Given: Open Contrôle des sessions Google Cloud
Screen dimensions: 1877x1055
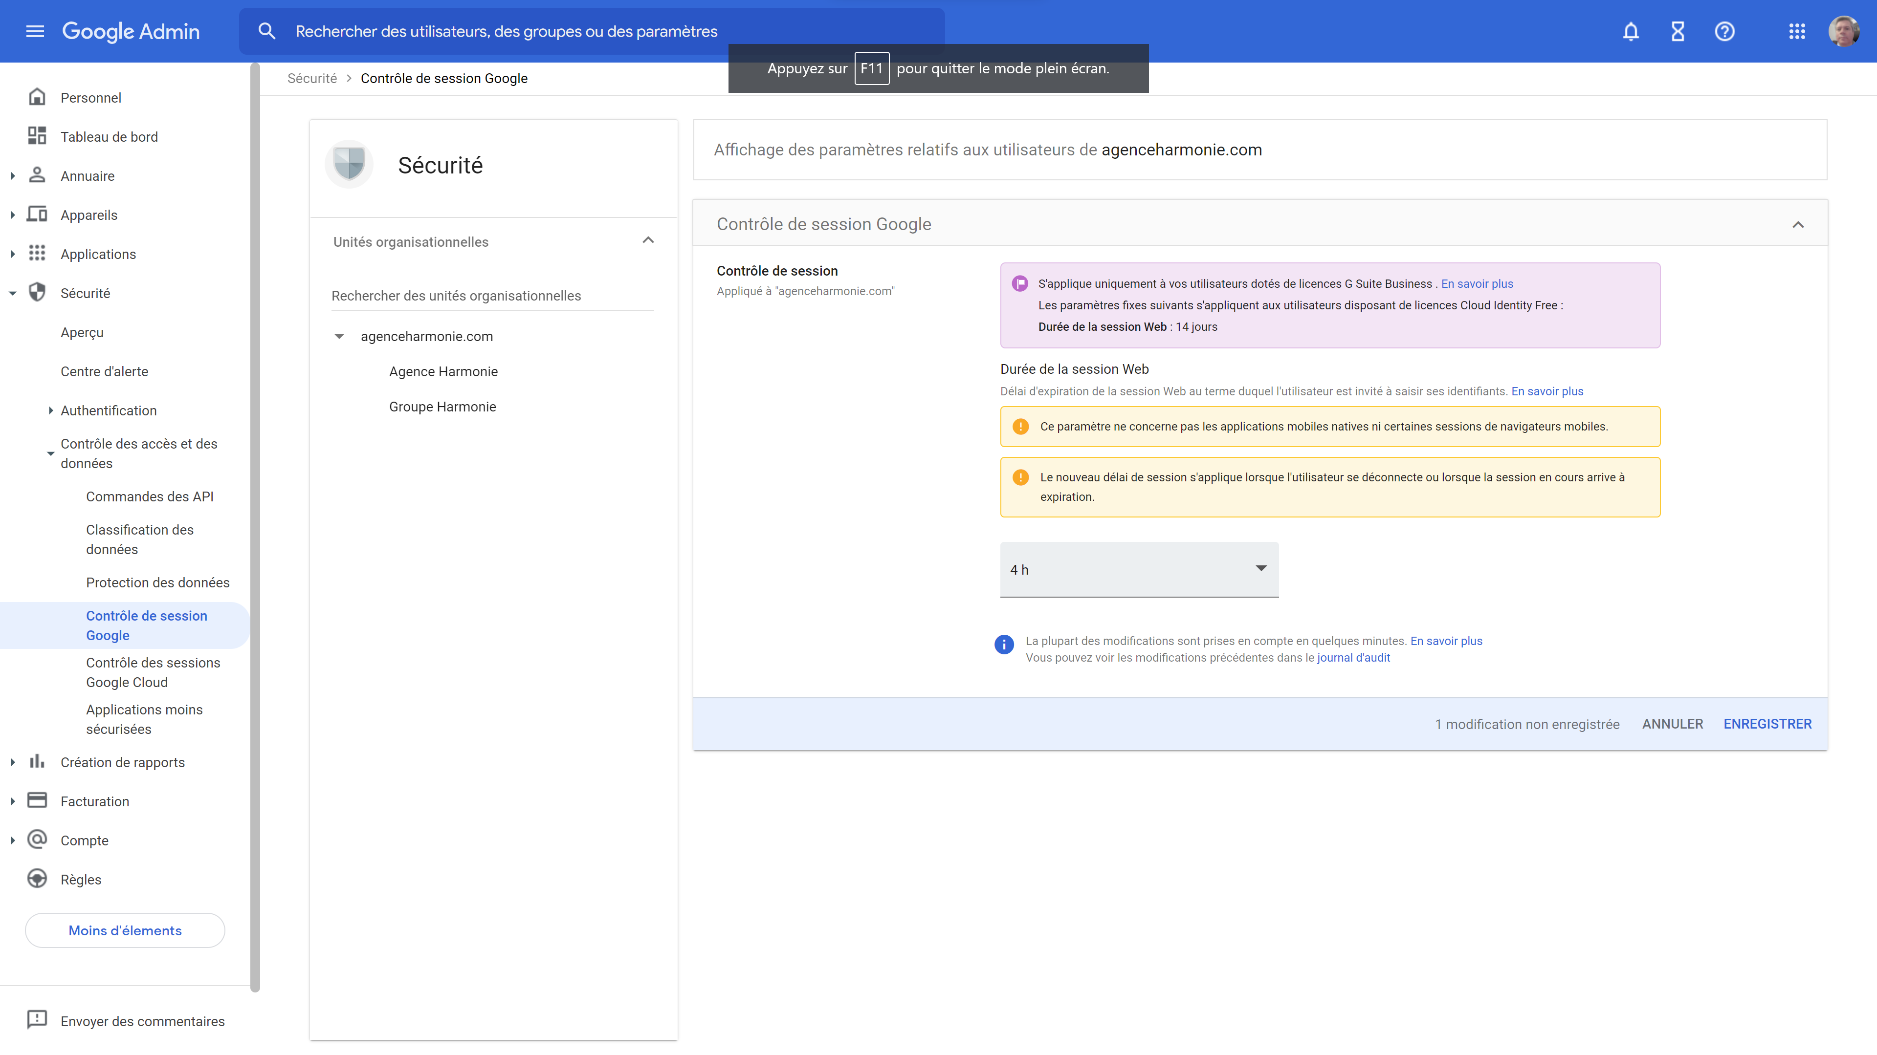Looking at the screenshot, I should (x=153, y=672).
